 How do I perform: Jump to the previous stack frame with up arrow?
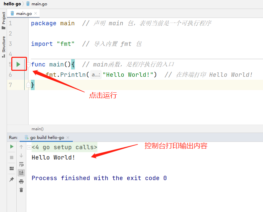[21, 147]
